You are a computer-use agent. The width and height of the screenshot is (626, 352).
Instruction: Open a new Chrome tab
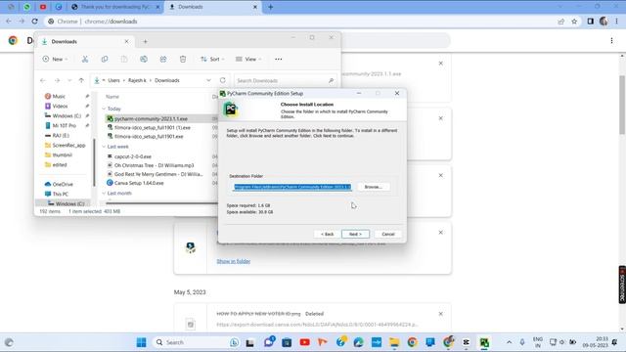pyautogui.click(x=270, y=7)
